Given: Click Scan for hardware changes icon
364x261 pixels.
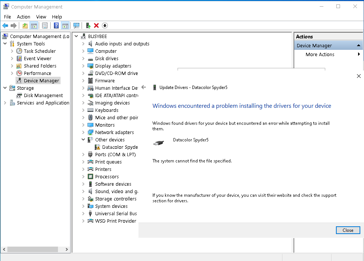Looking at the screenshot, I should [x=76, y=25].
